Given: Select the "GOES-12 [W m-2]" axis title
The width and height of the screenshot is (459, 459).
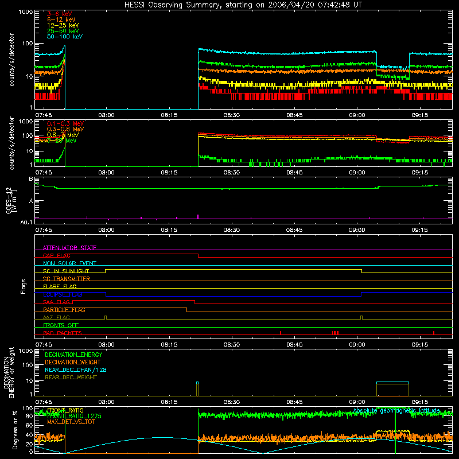Looking at the screenshot, I should (11, 200).
